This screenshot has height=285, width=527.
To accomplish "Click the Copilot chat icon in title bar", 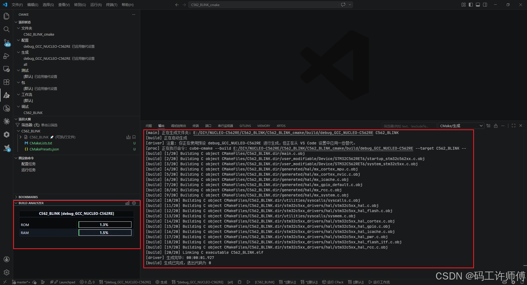I will [343, 5].
